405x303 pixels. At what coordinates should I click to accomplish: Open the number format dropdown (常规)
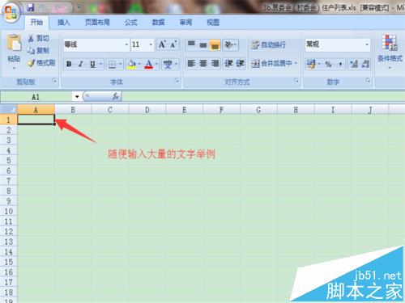[x=367, y=44]
